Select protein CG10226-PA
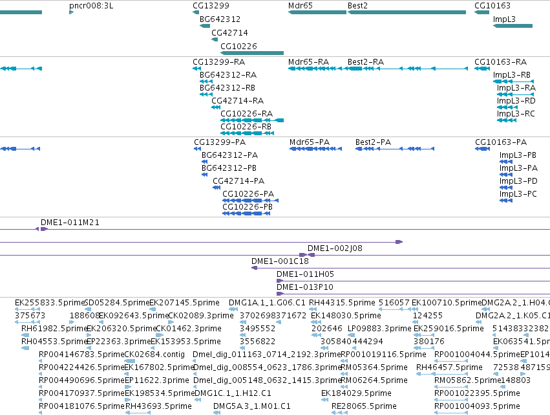Viewport: 550px width, 416px height. pyautogui.click(x=251, y=201)
